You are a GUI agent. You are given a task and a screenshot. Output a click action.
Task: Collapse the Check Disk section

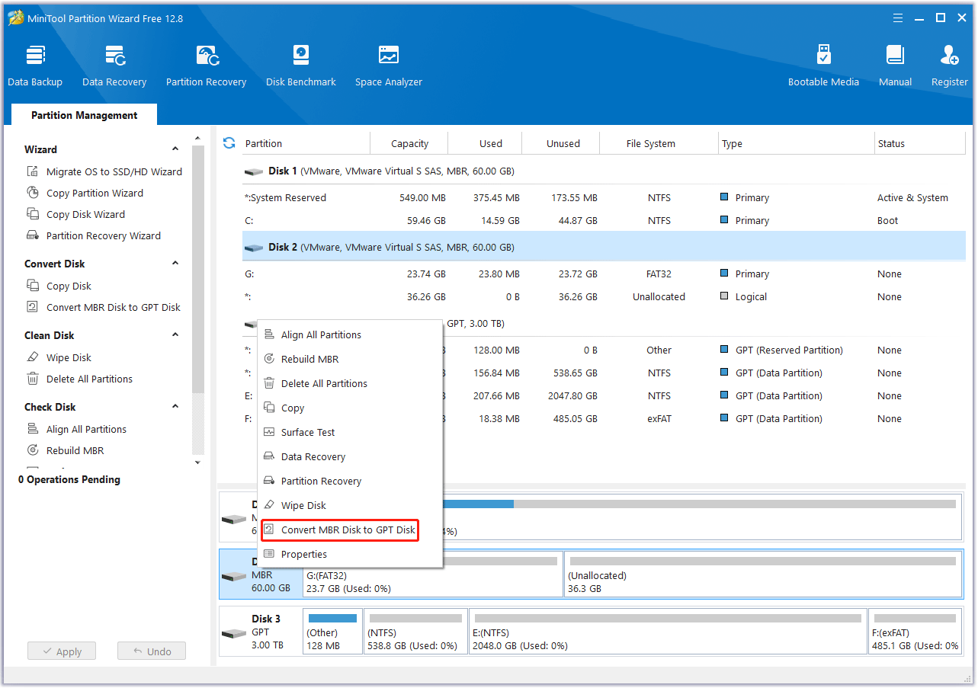(x=175, y=407)
